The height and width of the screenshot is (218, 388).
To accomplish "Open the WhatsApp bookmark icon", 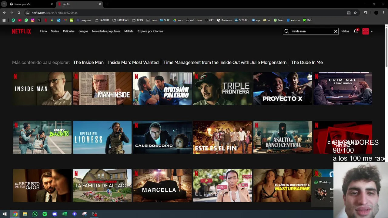I will 26,20.
